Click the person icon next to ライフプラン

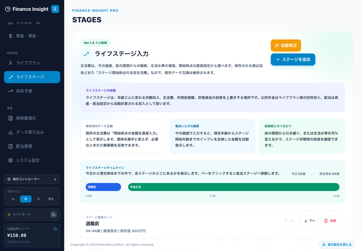coord(11,63)
